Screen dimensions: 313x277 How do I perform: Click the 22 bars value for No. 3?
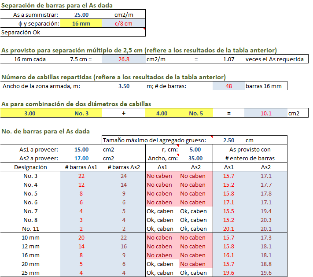81,176
